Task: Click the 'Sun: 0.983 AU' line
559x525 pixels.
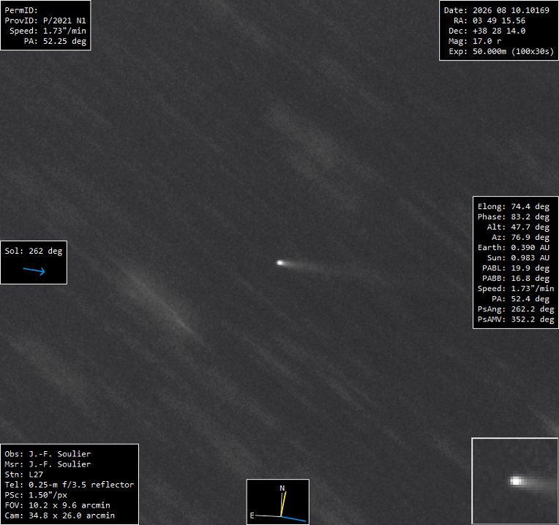Action: [518, 258]
